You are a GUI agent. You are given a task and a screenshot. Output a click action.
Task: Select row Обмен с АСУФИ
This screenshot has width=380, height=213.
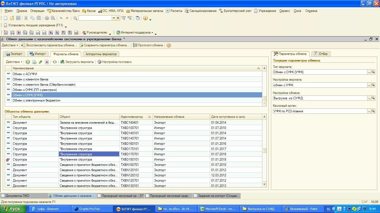134,74
